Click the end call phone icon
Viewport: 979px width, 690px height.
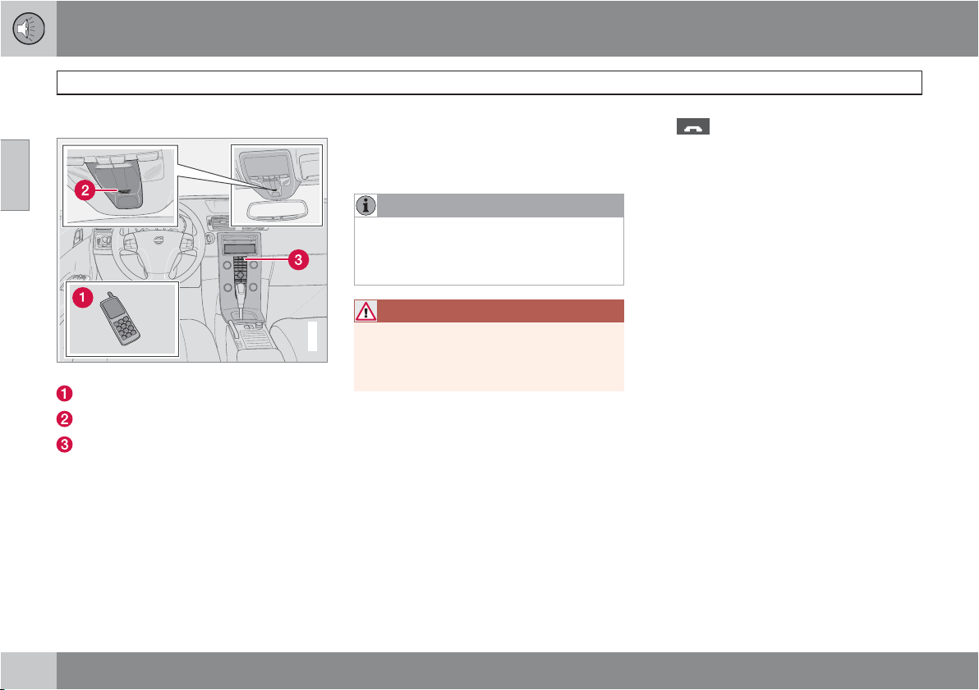point(693,126)
